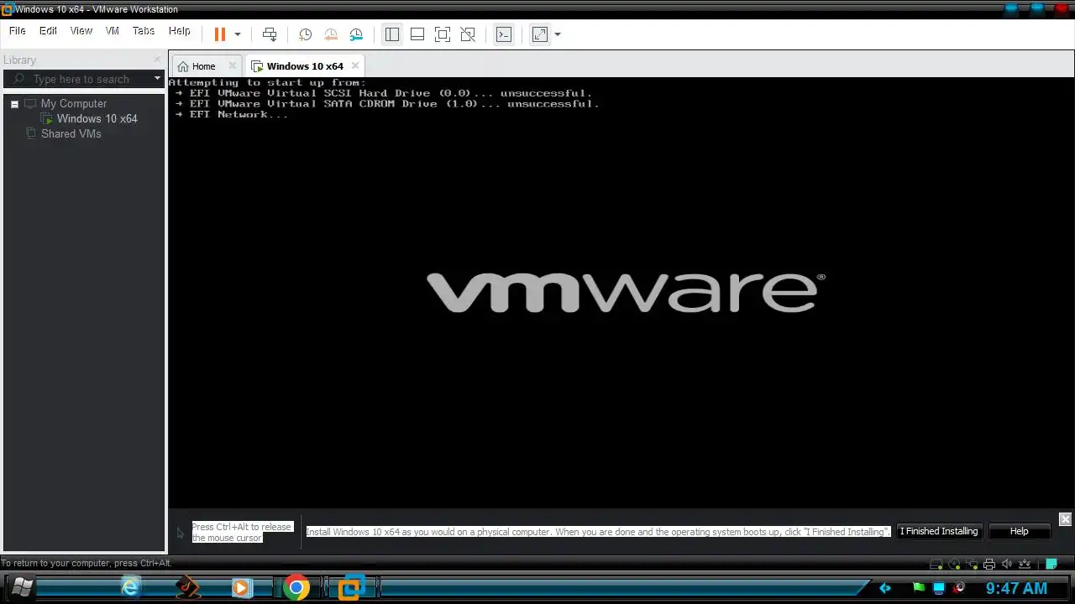This screenshot has height=604, width=1075.
Task: Click the muted volume tray icon
Action: (x=958, y=588)
